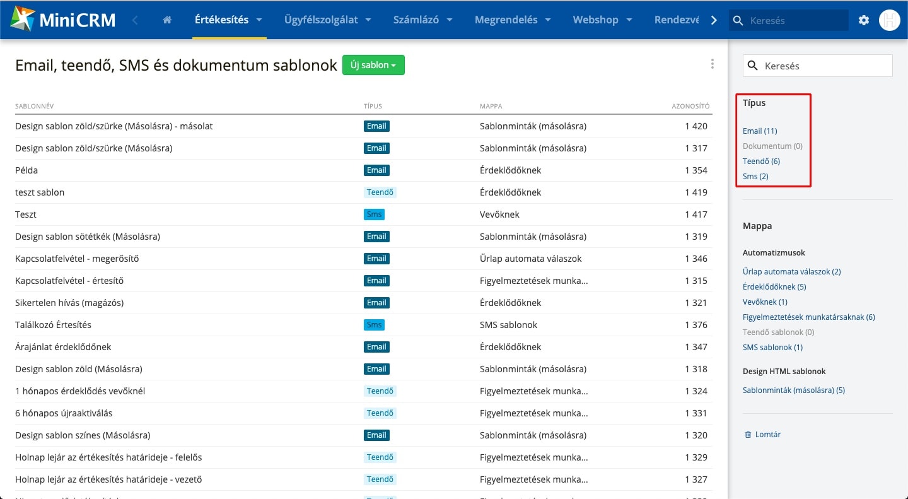This screenshot has width=908, height=499.
Task: Click the Sms badge in Találkozó Értesítés row
Action: (x=374, y=325)
